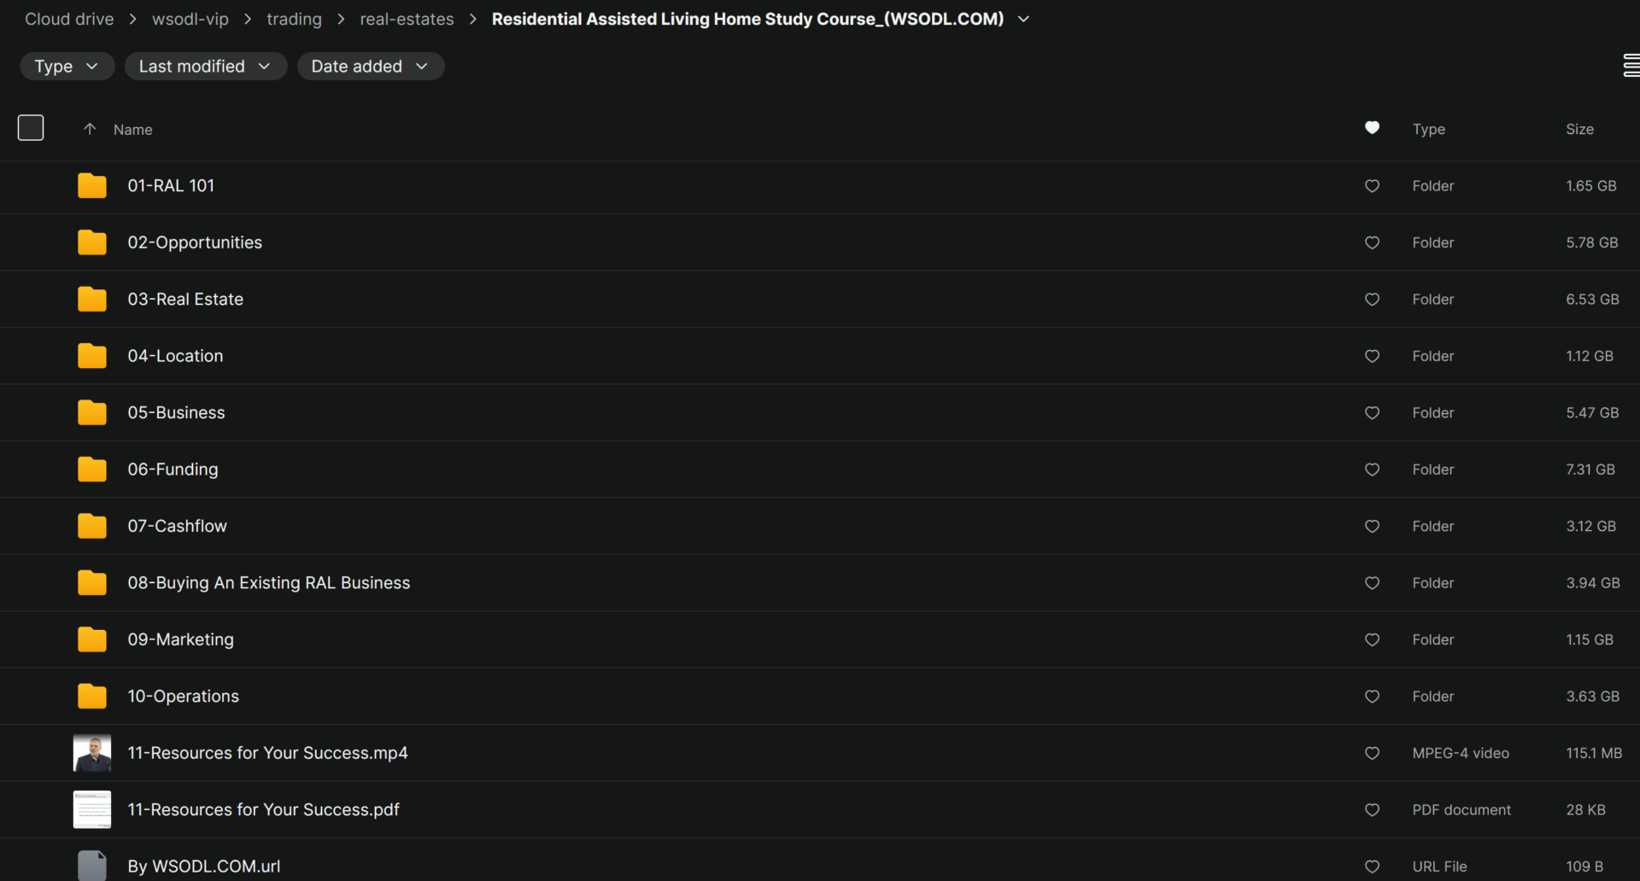This screenshot has height=881, width=1640.
Task: Toggle favorite heart for 07-Cashflow
Action: coord(1372,526)
